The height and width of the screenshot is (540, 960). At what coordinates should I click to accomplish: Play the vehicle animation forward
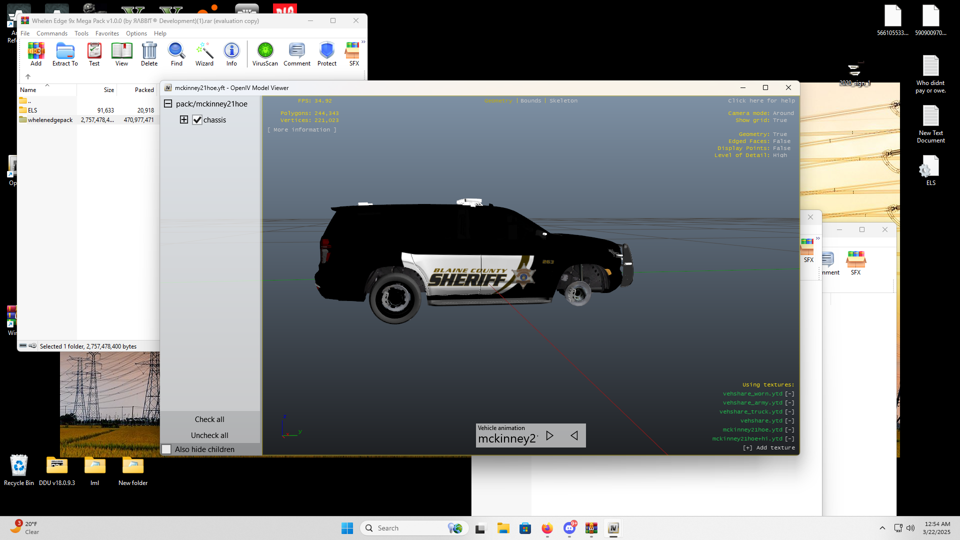(549, 435)
